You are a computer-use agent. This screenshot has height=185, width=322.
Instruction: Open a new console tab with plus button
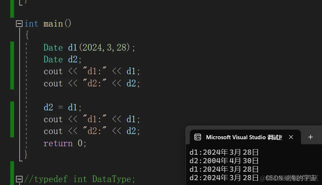tap(311, 137)
